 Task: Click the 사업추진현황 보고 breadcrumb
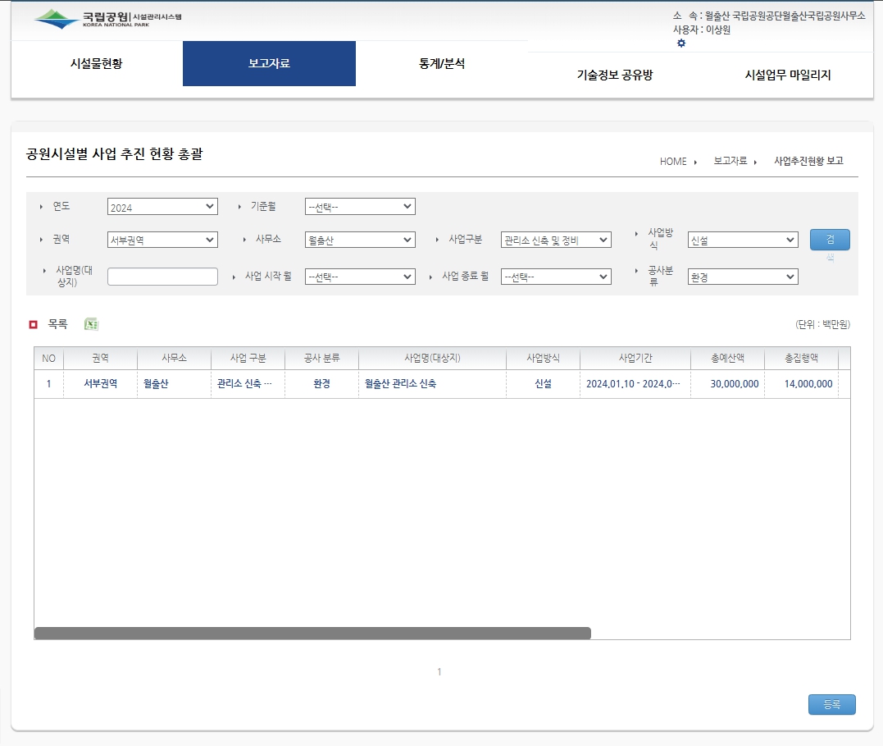(x=808, y=161)
